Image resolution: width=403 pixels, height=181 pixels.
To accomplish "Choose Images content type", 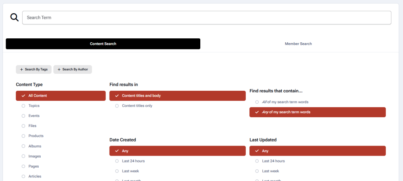I will pyautogui.click(x=34, y=156).
